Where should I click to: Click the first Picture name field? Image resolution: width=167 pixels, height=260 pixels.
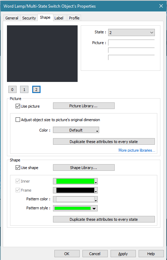point(131,43)
